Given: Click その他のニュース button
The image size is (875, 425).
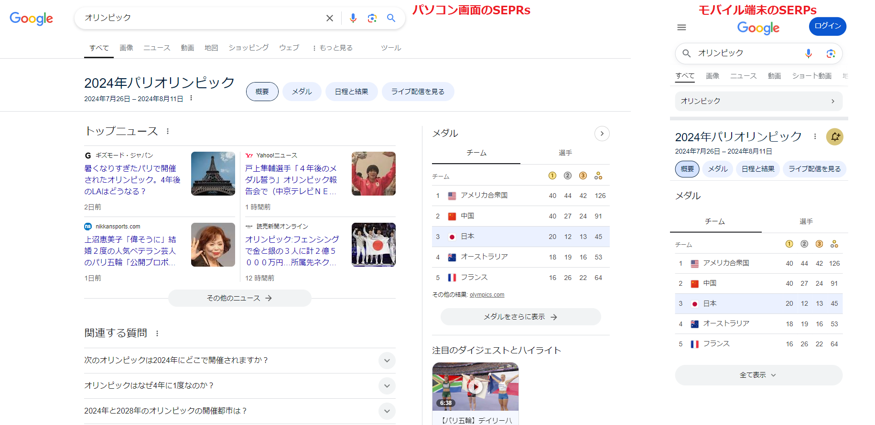Looking at the screenshot, I should click(x=240, y=298).
